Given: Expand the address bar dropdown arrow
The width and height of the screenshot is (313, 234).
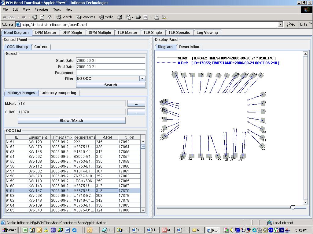Looking at the screenshot, I should point(281,24).
